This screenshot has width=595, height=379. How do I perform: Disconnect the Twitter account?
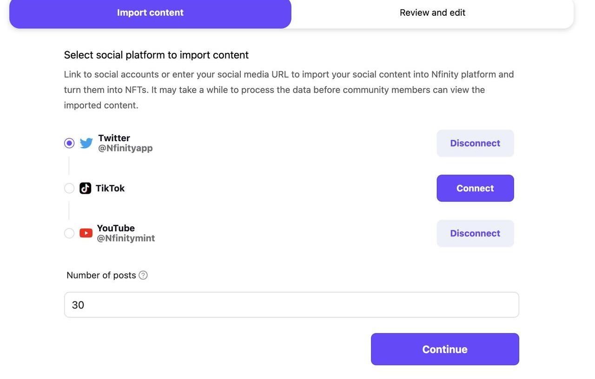475,143
